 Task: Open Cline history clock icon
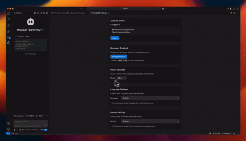(38, 13)
